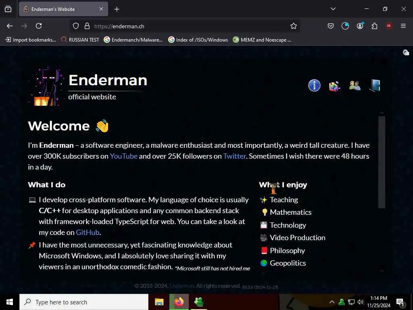This screenshot has width=413, height=310.
Task: Click the blue door icon in site header
Action: point(375,86)
